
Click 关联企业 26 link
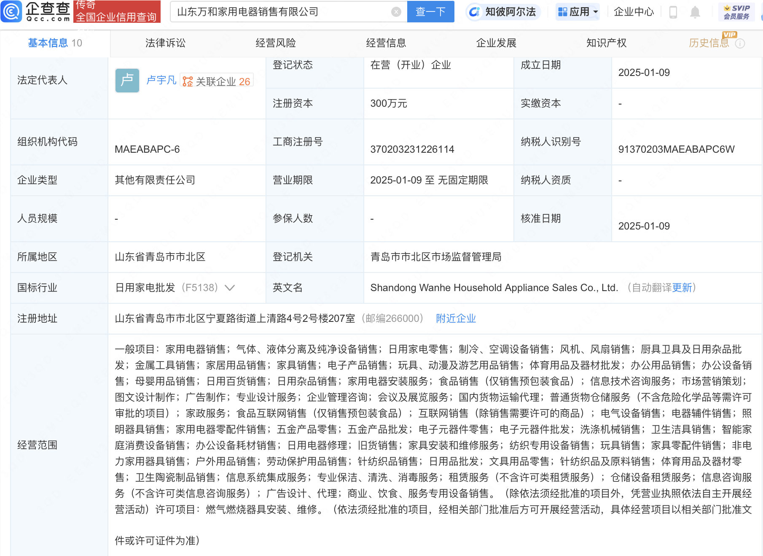coord(216,81)
